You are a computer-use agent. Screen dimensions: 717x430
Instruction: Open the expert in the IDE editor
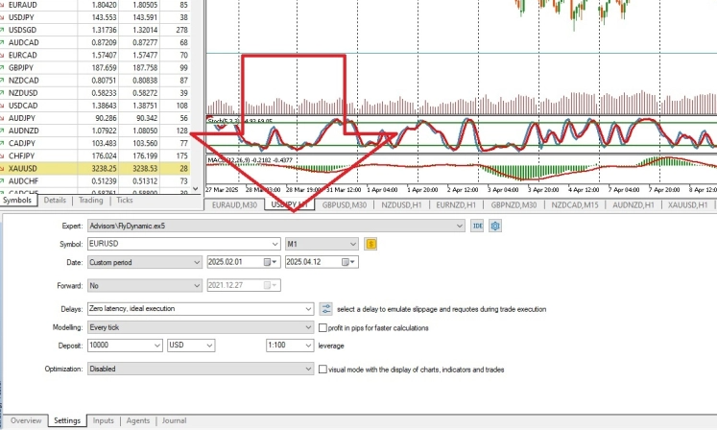click(477, 226)
